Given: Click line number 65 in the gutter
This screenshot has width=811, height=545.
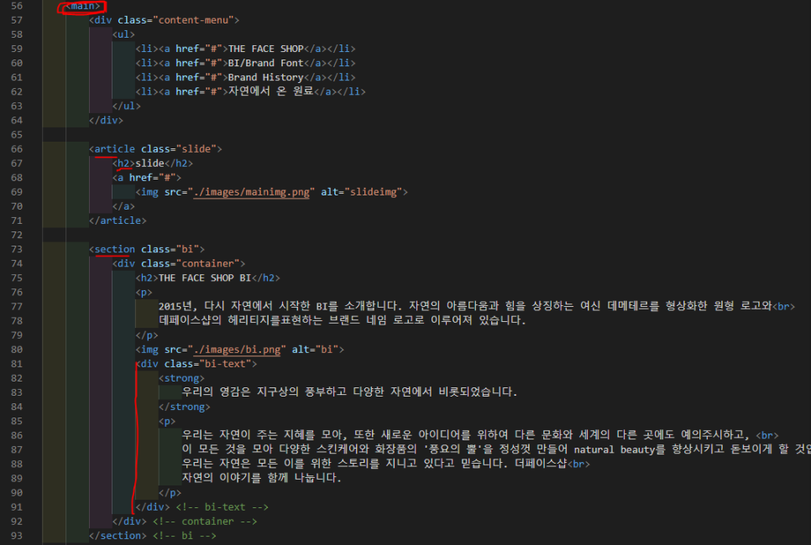Looking at the screenshot, I should pos(17,135).
